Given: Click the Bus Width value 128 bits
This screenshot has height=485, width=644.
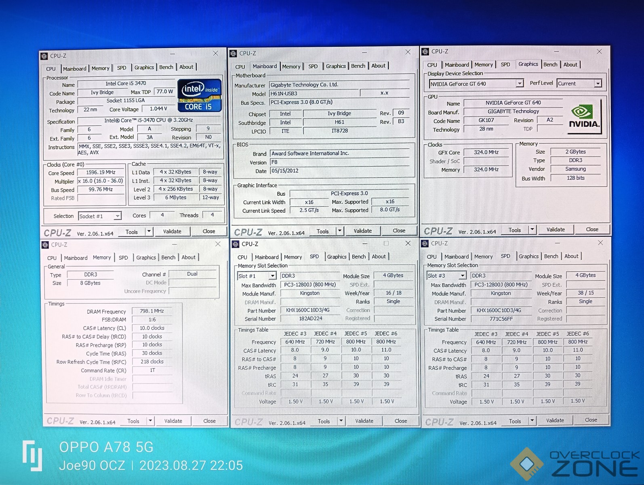Looking at the screenshot, I should 575,178.
